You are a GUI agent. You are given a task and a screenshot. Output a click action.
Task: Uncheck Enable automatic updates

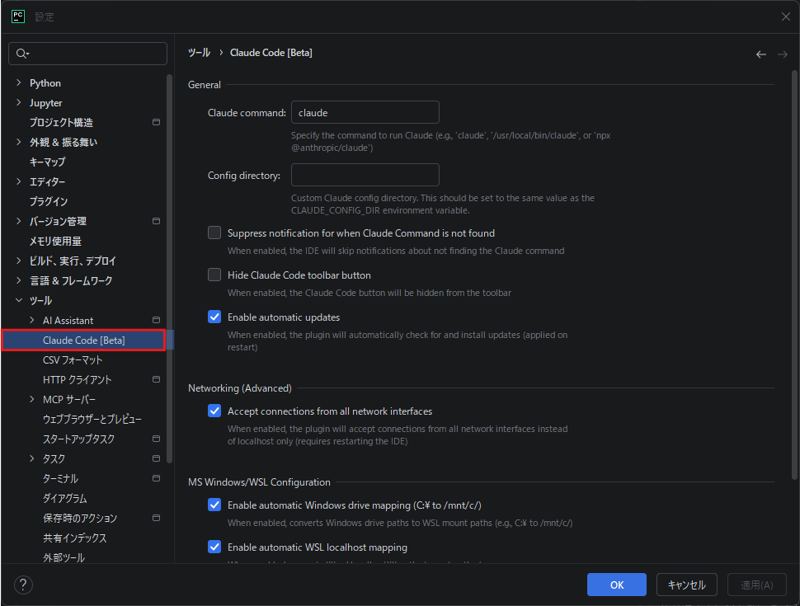tap(214, 317)
